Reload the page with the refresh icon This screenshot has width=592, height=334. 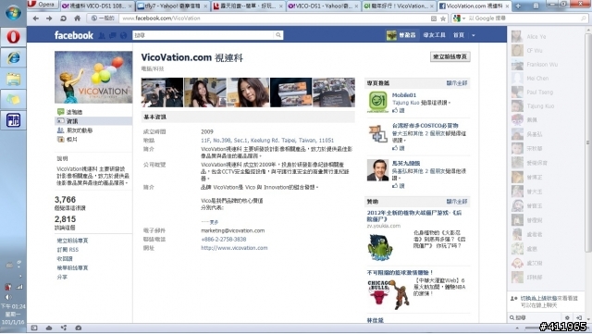coord(63,19)
